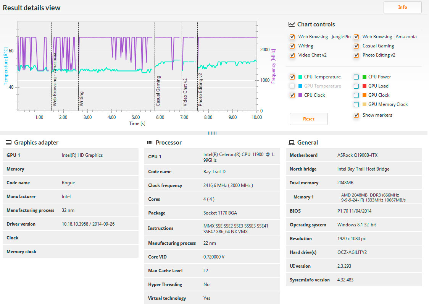
Task: Enable the GPU Clock checkbox
Action: (x=356, y=95)
